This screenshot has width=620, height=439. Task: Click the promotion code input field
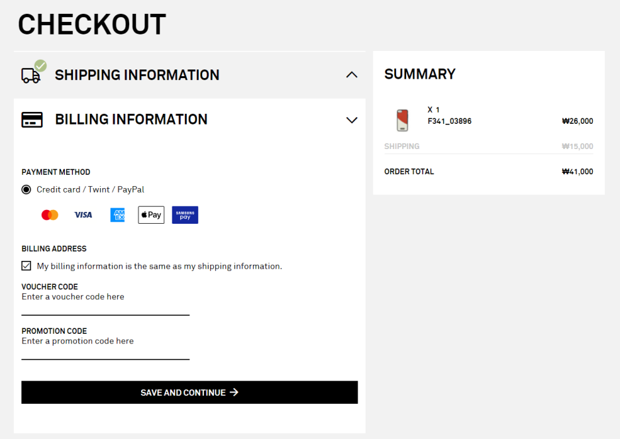105,350
